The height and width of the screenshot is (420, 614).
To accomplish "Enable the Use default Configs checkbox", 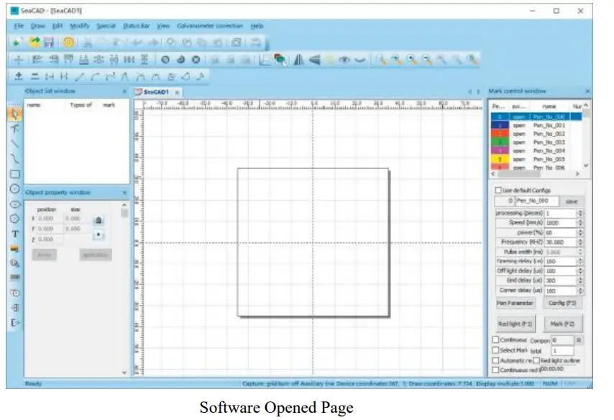I will click(497, 190).
